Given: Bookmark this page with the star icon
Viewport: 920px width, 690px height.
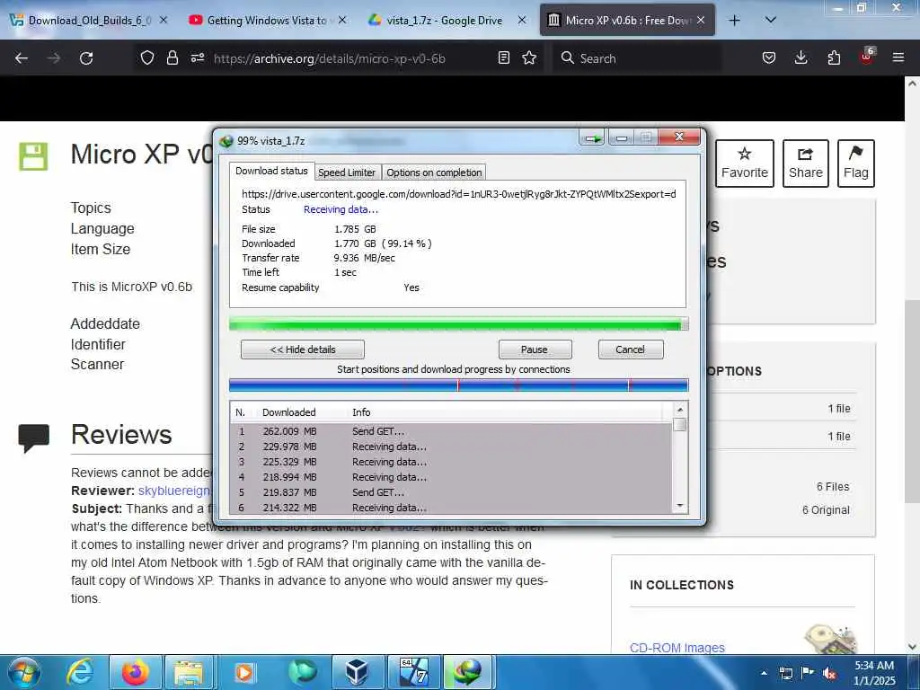Looking at the screenshot, I should (x=529, y=58).
